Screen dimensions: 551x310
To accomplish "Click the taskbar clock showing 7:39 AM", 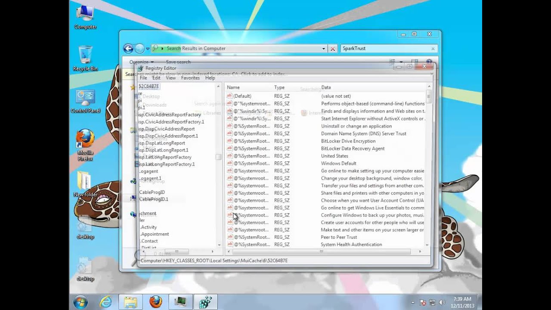I will point(462,301).
